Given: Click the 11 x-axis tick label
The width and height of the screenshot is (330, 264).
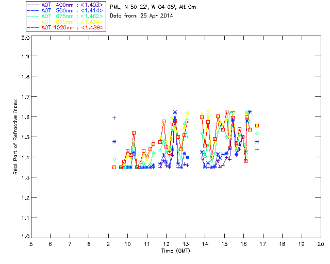Looking at the screenshot, I should coord(147,244).
